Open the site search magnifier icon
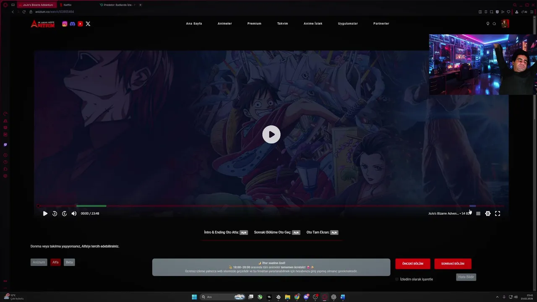 (x=494, y=24)
